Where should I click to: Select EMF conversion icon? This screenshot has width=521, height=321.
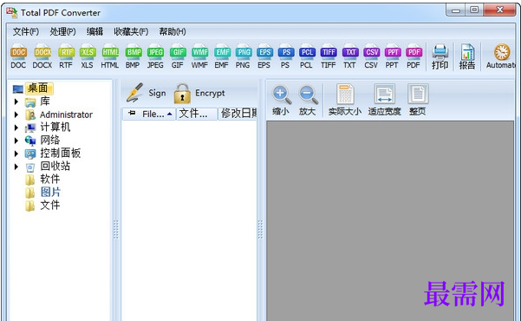coord(222,56)
